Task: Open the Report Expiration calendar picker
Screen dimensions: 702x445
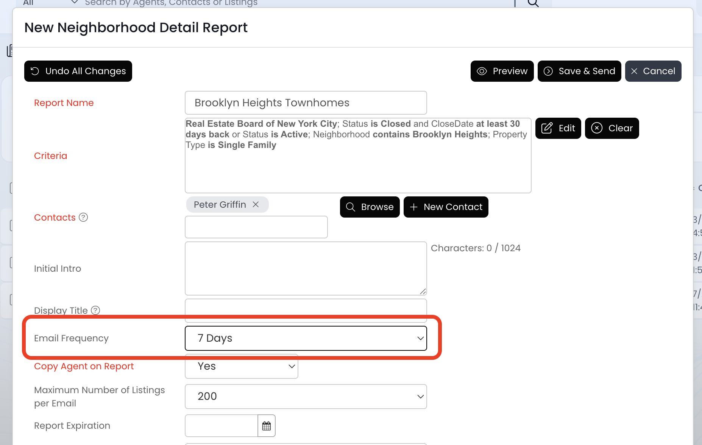Action: 267,426
